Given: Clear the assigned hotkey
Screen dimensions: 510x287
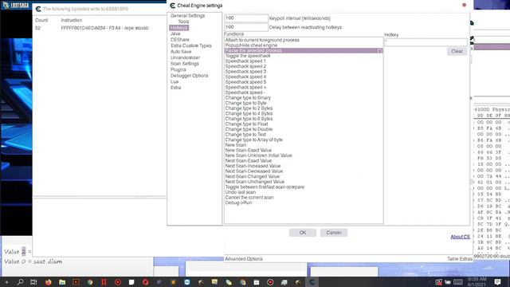Looking at the screenshot, I should point(457,51).
